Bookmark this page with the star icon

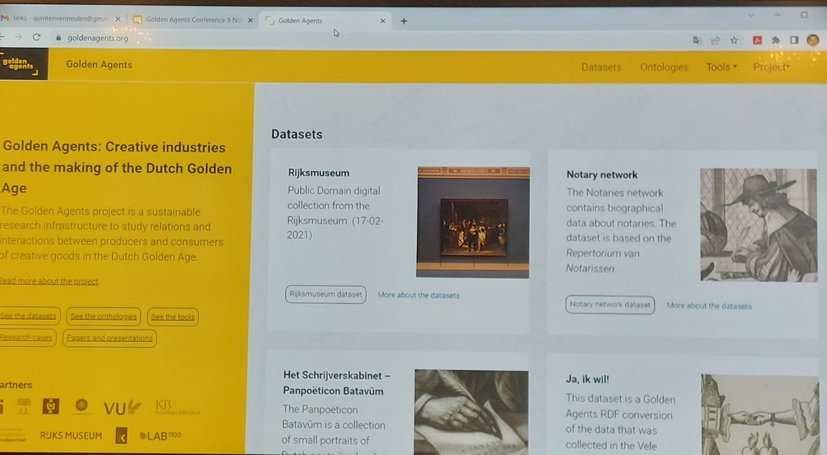point(734,41)
